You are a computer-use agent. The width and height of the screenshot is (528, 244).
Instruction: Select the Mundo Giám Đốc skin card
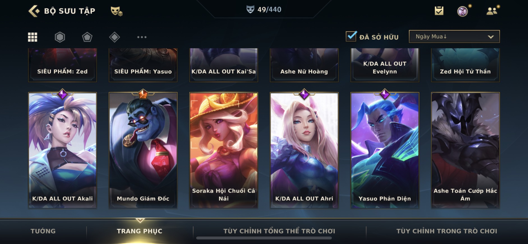[x=143, y=150]
